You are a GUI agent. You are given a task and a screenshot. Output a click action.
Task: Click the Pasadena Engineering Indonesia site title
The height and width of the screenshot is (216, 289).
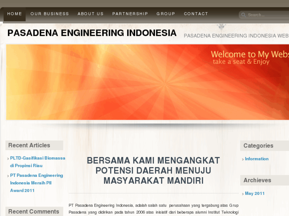[92, 33]
